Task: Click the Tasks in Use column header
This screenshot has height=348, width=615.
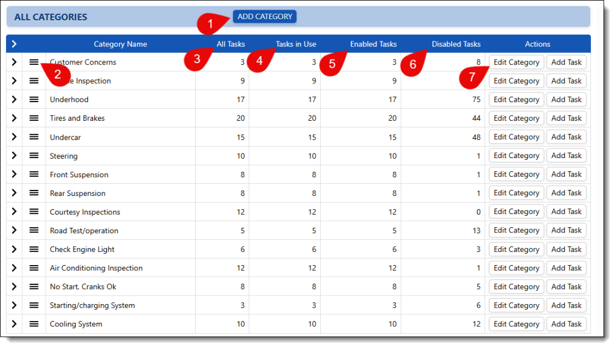Action: (295, 44)
